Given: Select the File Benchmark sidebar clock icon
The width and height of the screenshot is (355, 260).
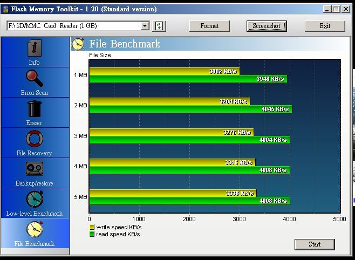Looking at the screenshot, I should point(35,229).
